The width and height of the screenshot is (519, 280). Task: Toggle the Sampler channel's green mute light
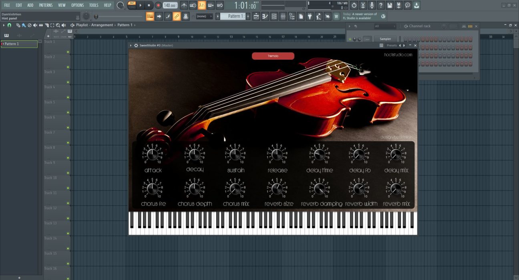(x=350, y=38)
